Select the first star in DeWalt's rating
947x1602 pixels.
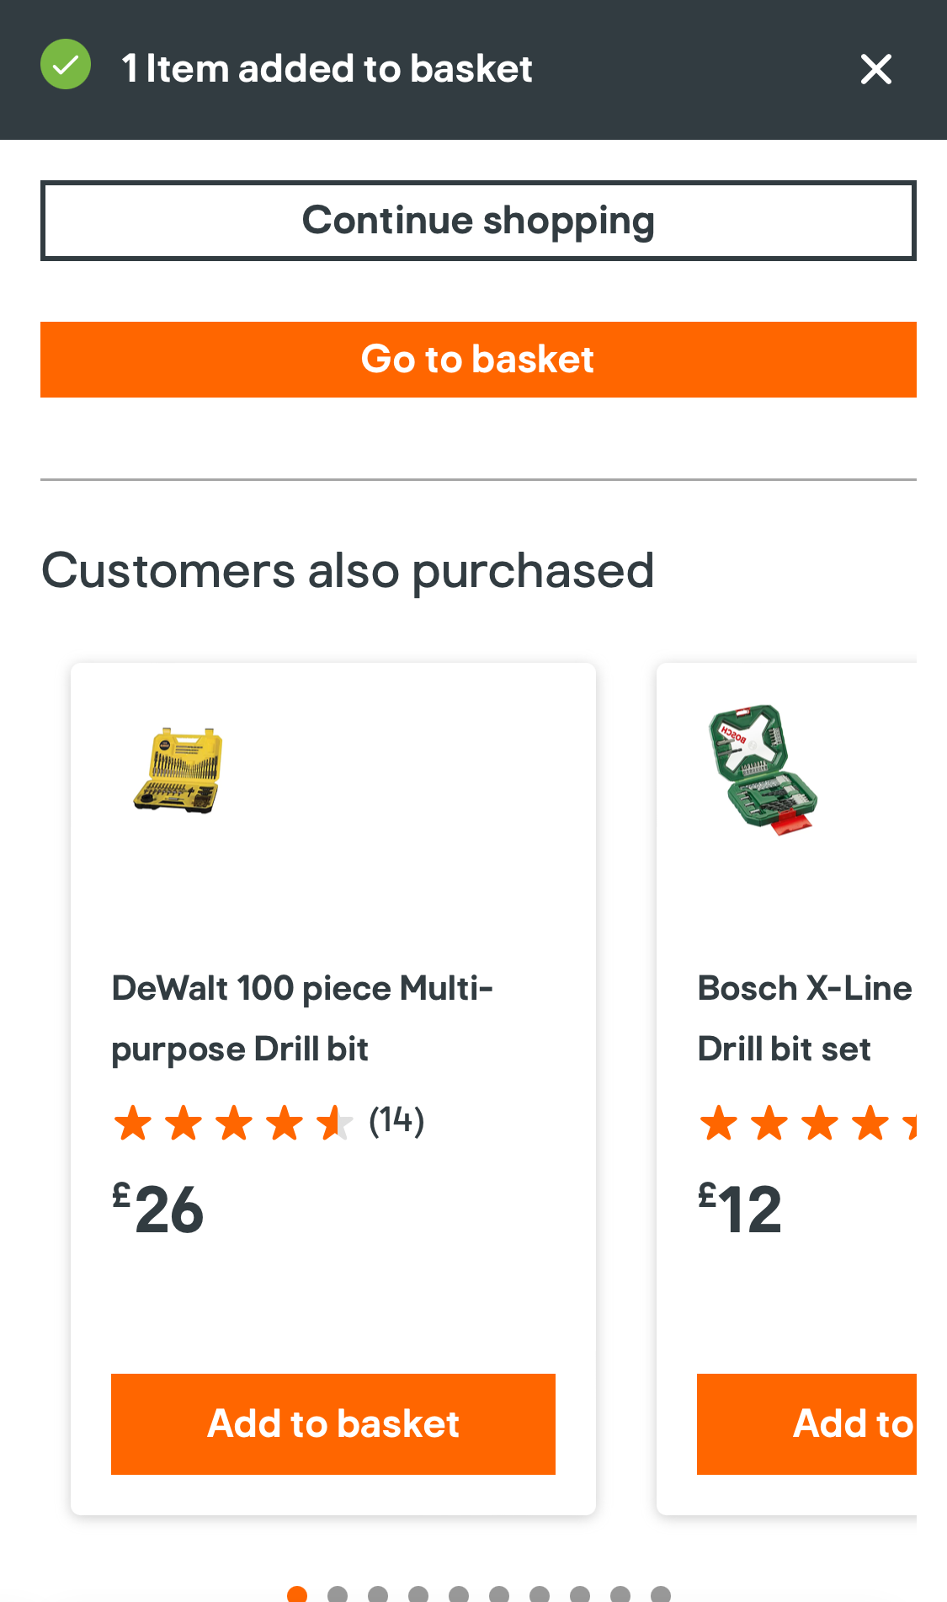[135, 1122]
